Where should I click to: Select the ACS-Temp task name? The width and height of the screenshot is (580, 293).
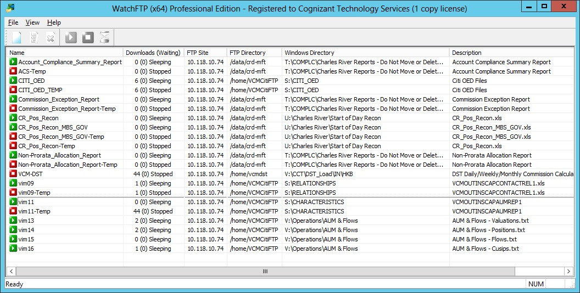click(x=32, y=71)
